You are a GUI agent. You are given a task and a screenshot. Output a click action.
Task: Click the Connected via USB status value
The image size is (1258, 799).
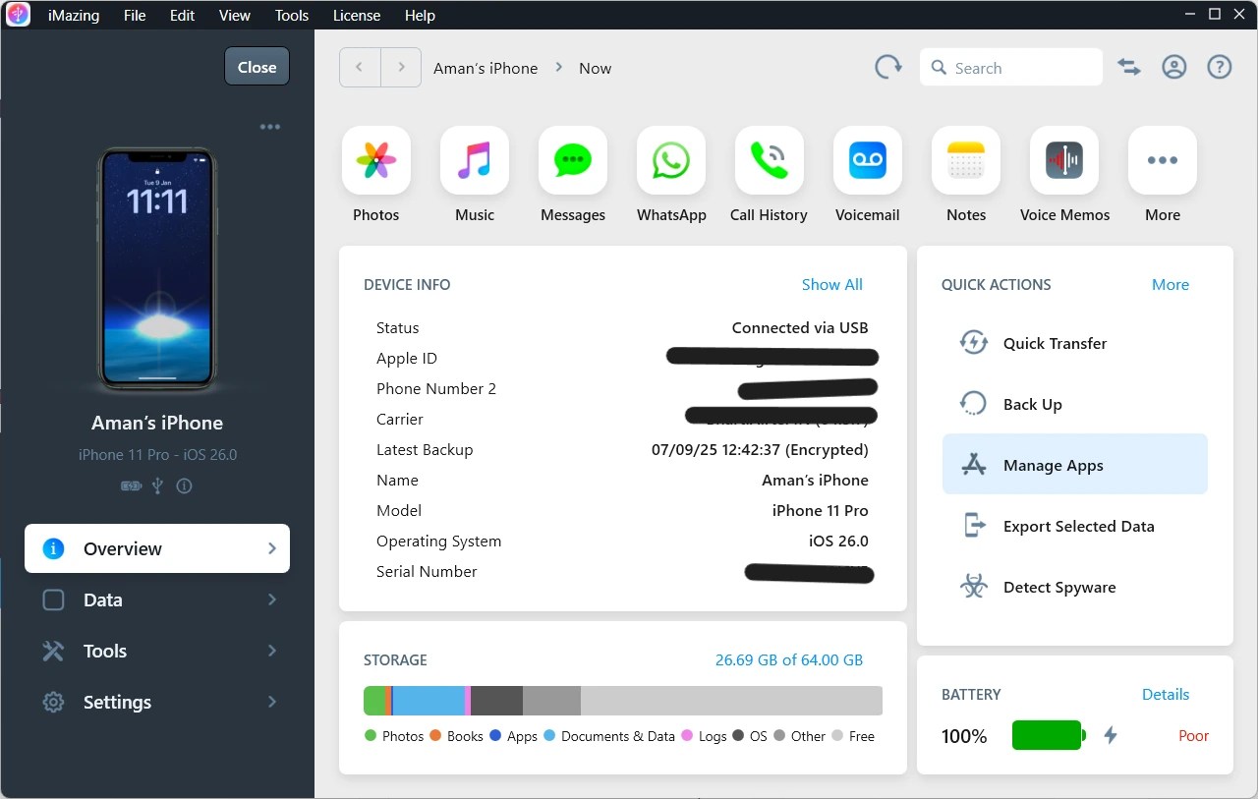800,327
